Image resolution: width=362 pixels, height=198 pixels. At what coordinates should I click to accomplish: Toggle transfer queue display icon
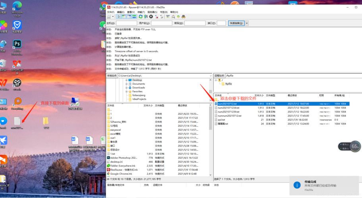click(x=134, y=17)
